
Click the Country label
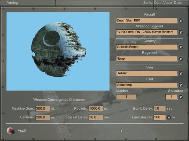pos(149,41)
